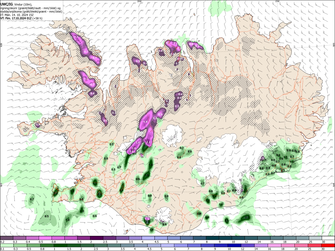Select the offshore 1.0 rain value in the southwest

(68, 220)
